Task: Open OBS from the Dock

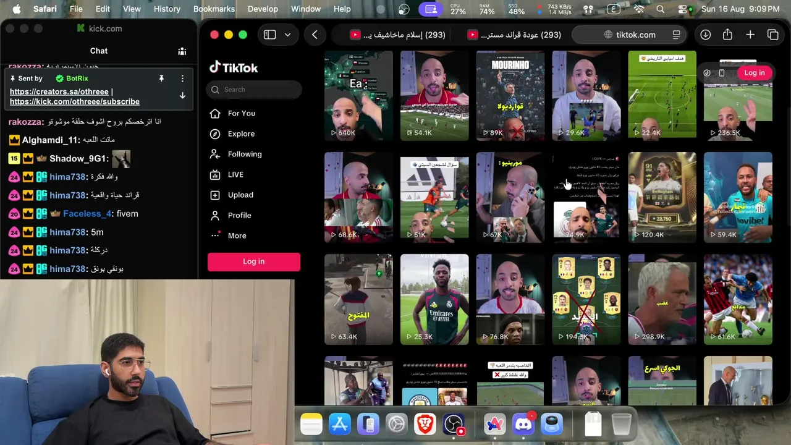Action: [x=454, y=425]
